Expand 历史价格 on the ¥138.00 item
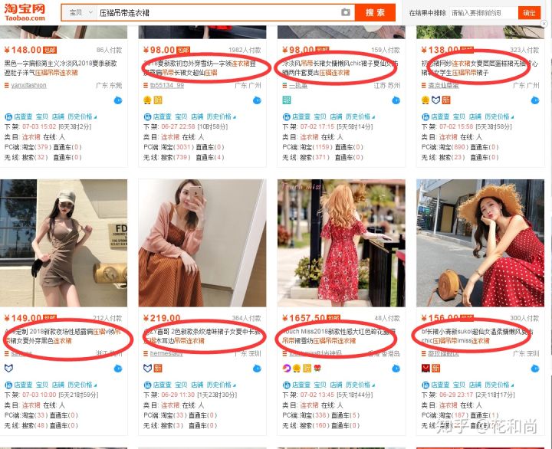This screenshot has width=552, height=449. tap(499, 116)
